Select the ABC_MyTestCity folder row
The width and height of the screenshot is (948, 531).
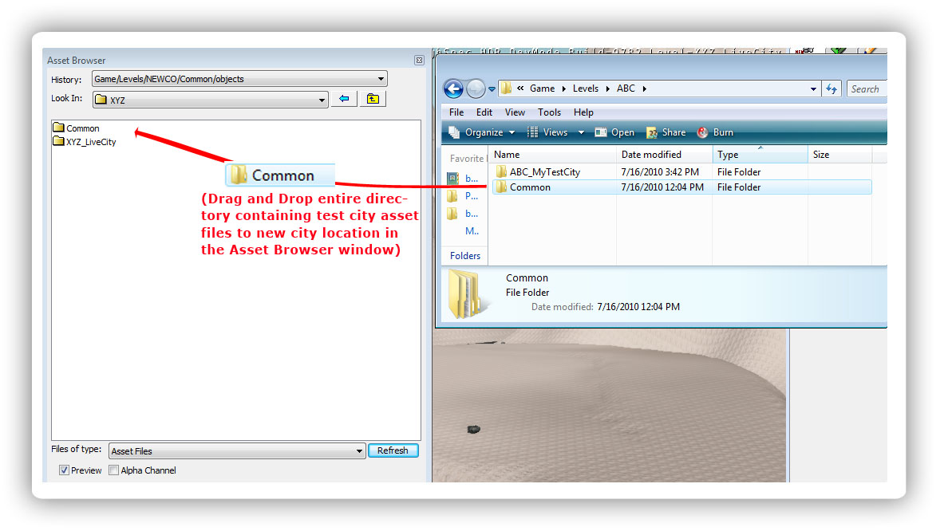click(x=682, y=172)
